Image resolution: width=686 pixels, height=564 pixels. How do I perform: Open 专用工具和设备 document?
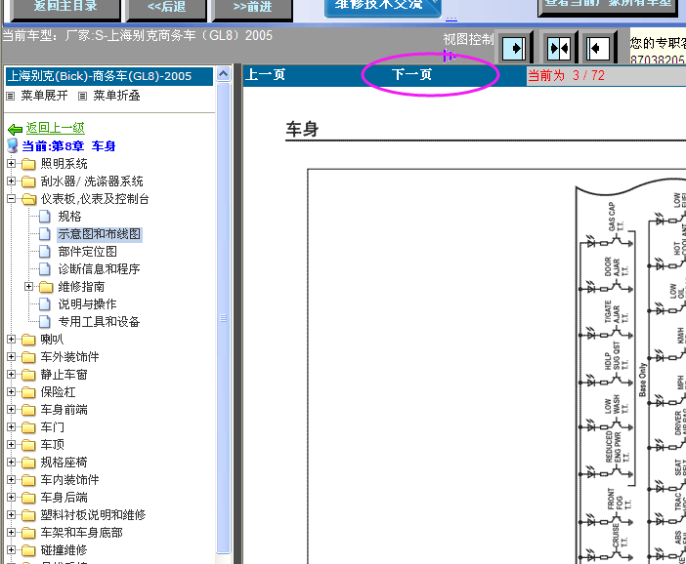(99, 322)
